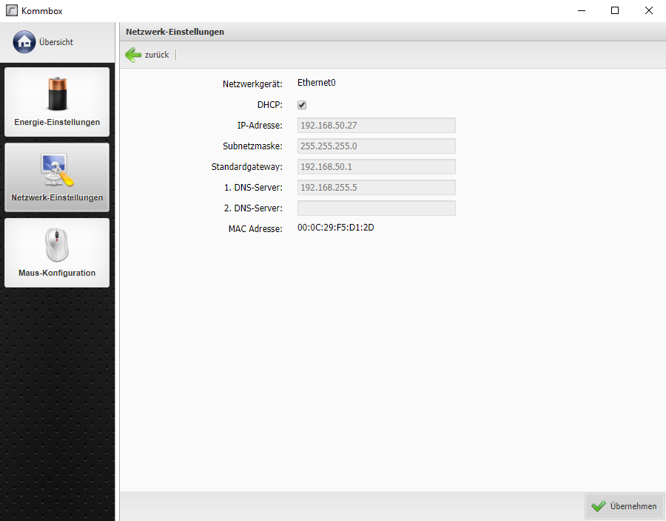Viewport: 666px width, 521px height.
Task: Click the Übersicht home icon
Action: (x=24, y=42)
